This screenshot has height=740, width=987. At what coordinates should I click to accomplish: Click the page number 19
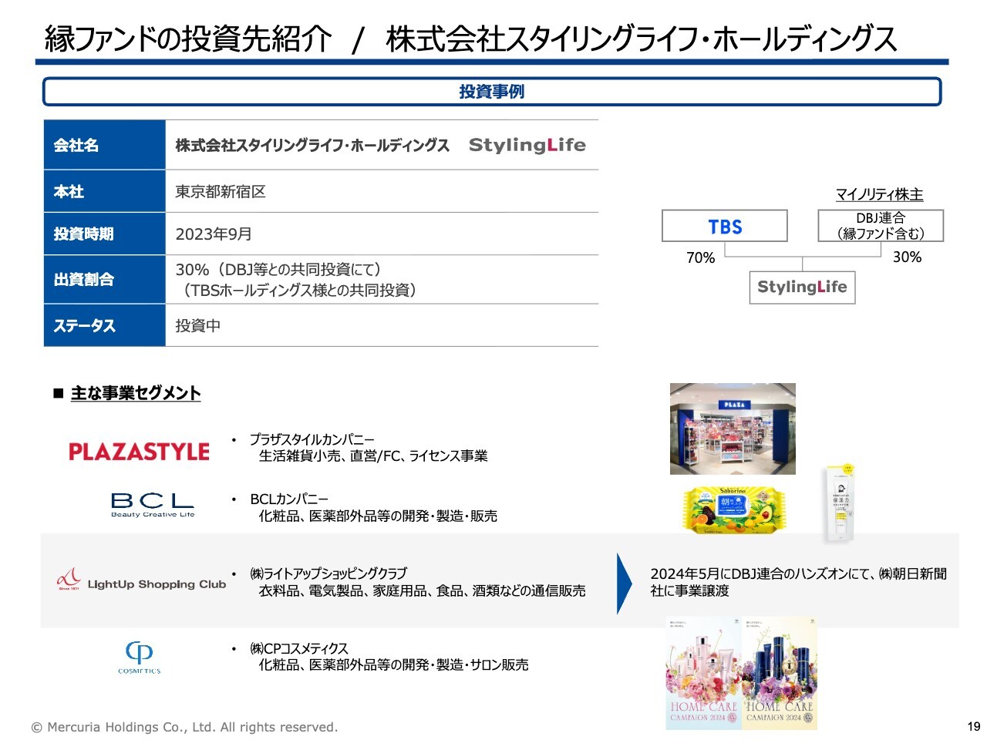[974, 726]
